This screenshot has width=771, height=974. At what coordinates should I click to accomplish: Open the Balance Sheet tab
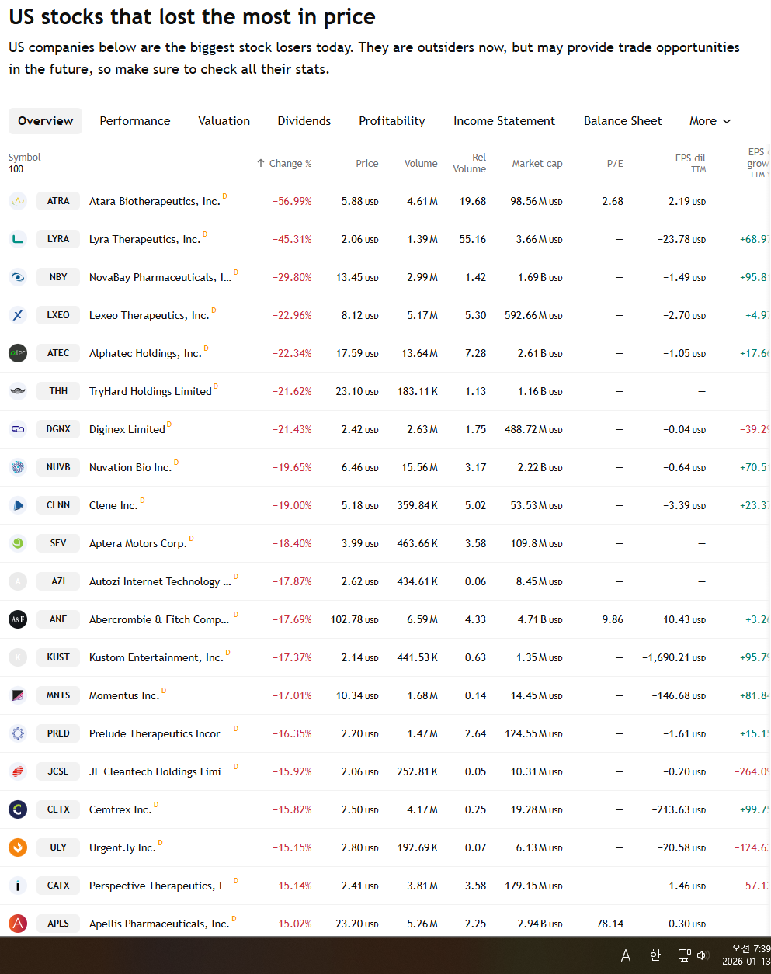tap(623, 121)
